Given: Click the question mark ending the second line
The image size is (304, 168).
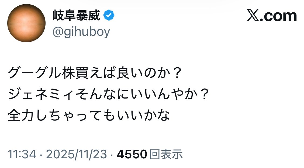Looking at the screenshot, I should coord(205,95).
